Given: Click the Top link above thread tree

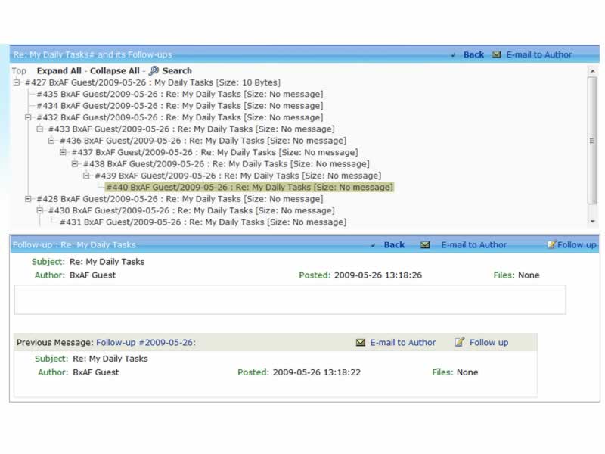Looking at the screenshot, I should coord(19,71).
